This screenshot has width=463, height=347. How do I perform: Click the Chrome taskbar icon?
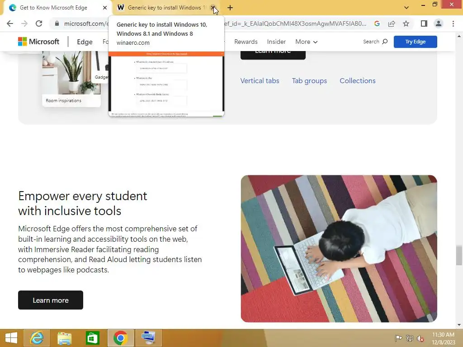point(120,338)
